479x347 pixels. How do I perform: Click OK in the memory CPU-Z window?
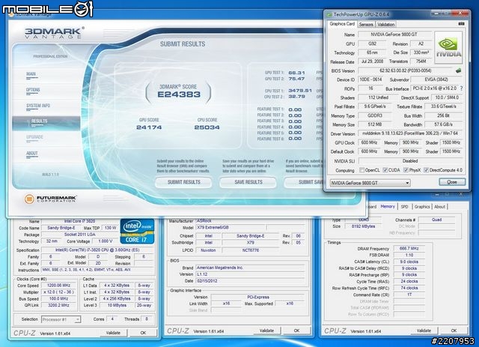tap(454, 331)
